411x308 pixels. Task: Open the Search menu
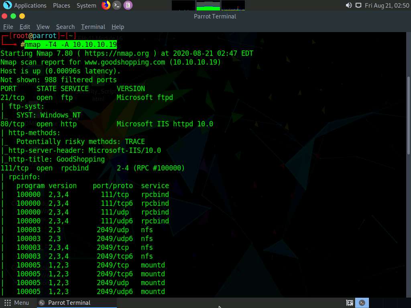(65, 27)
